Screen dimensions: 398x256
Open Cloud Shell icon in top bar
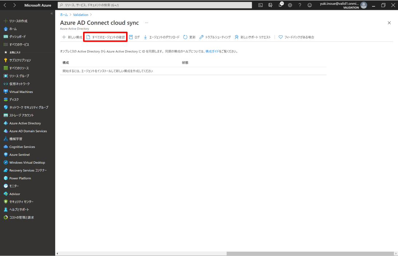261,5
